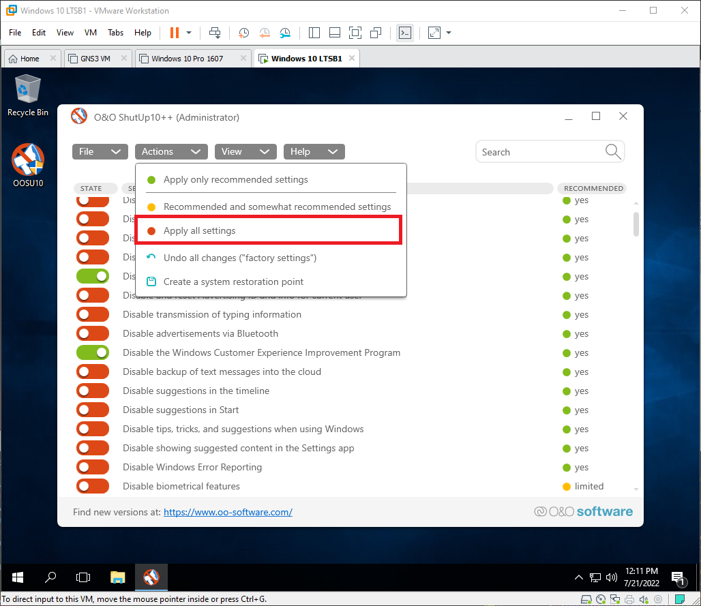Open the Action Center notification icon
Image resolution: width=701 pixels, height=606 pixels.
point(678,578)
